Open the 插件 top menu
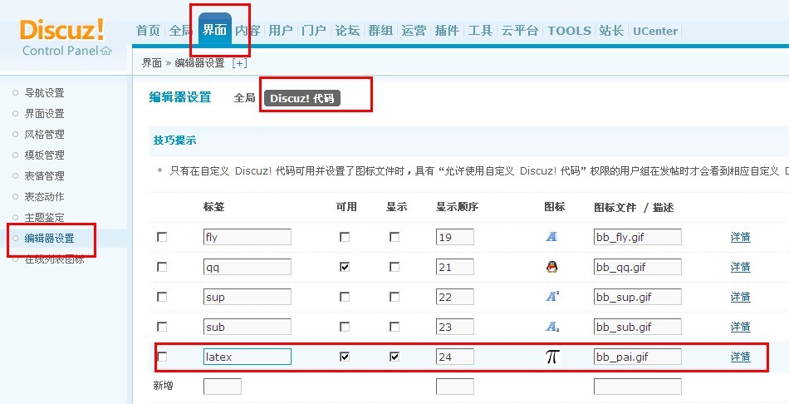789x404 pixels. [x=447, y=31]
